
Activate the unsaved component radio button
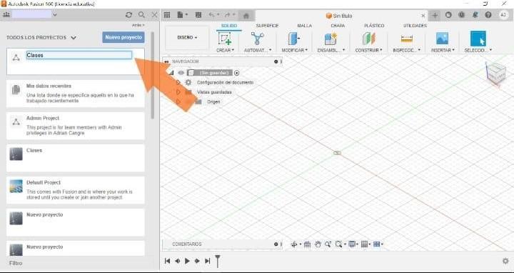point(237,72)
